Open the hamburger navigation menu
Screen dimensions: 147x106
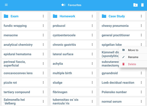point(6,5)
